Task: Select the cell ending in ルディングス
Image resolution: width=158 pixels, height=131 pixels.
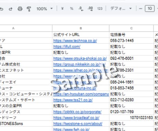Action: 26,112
